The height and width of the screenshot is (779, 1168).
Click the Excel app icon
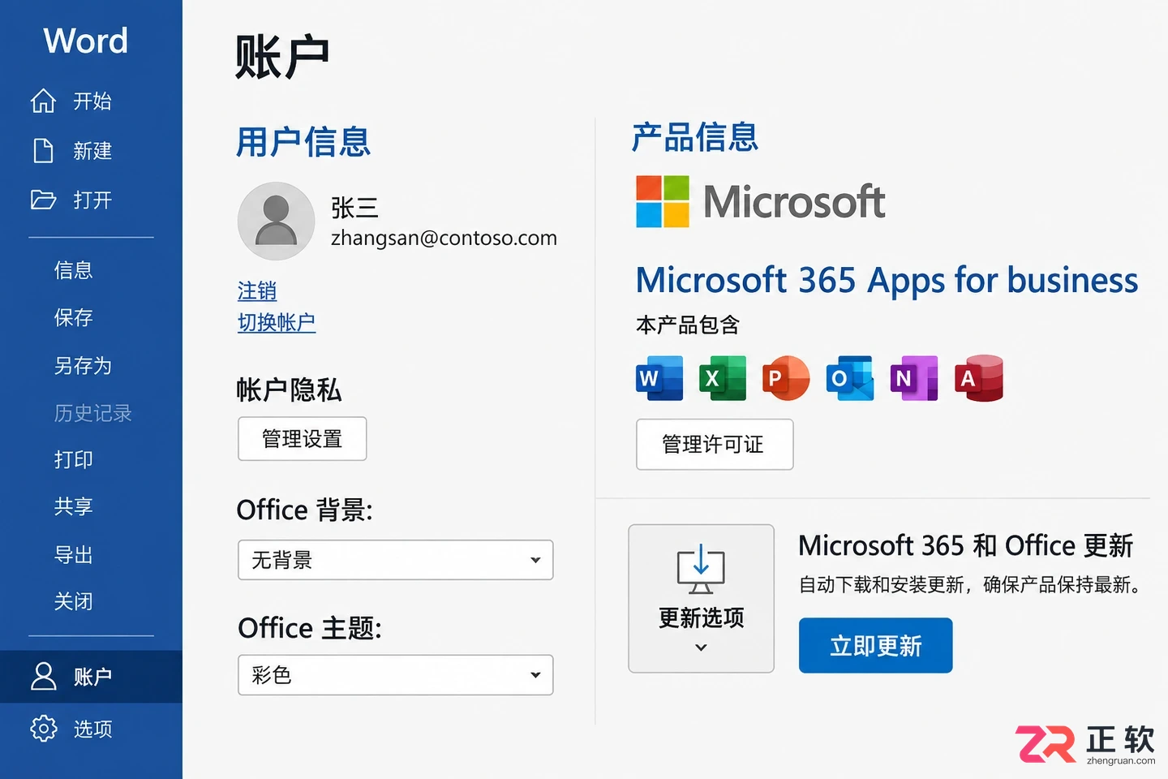click(x=723, y=378)
